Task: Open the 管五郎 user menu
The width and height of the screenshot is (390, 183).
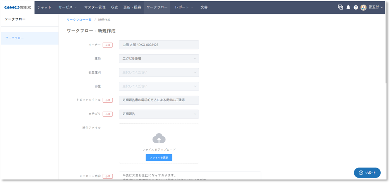Action: point(376,7)
